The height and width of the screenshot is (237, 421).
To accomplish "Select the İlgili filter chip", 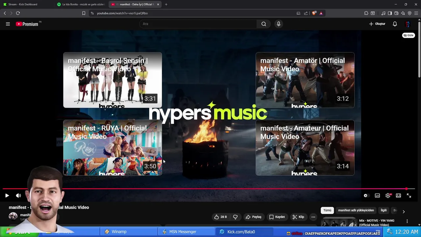I will click(x=384, y=210).
